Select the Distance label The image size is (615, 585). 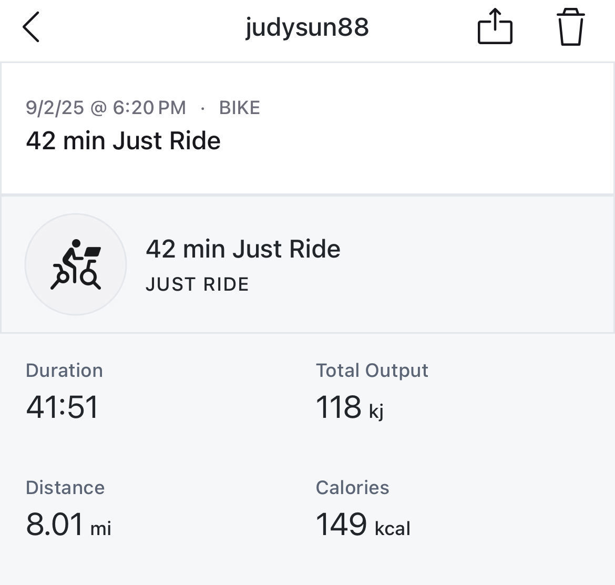click(x=65, y=488)
